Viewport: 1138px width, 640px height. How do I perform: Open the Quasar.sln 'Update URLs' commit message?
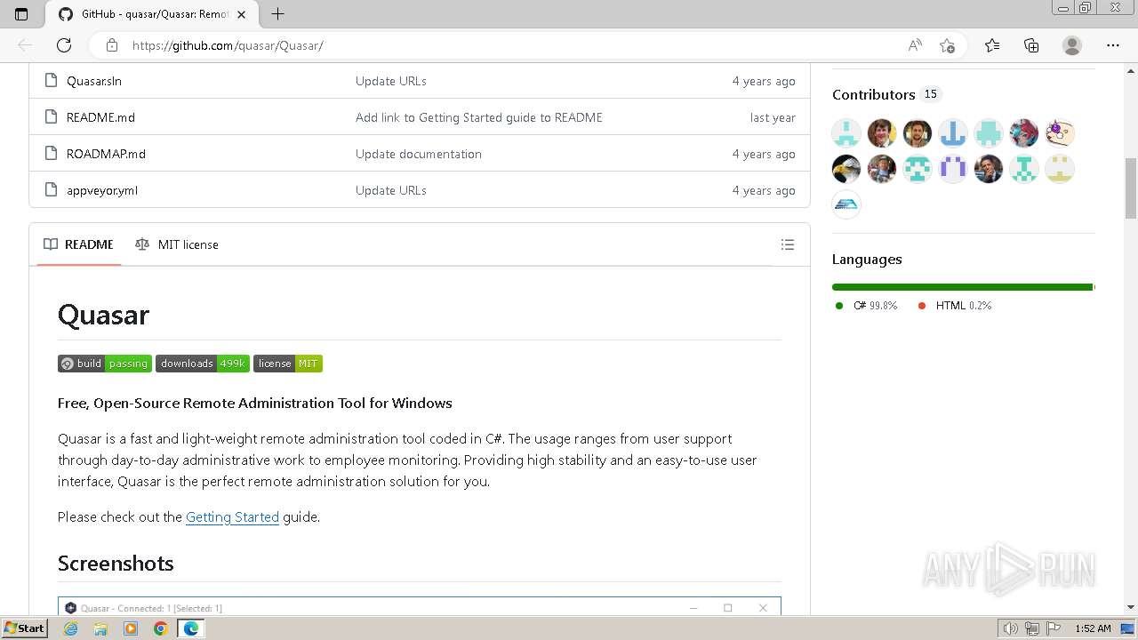point(390,81)
